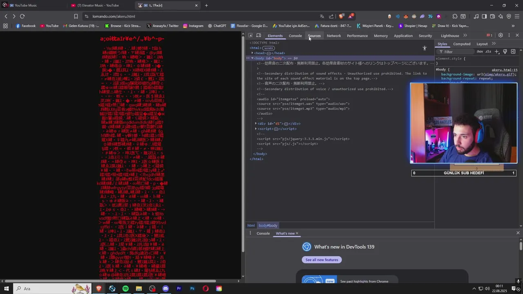Viewport: 523px width, 294px height.
Task: Bookmark this page with the bookmark icon
Action: pyautogui.click(x=76, y=16)
